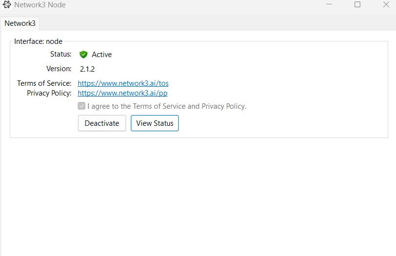The width and height of the screenshot is (396, 256).
Task: Click the green Active status shield icon
Action: click(83, 55)
